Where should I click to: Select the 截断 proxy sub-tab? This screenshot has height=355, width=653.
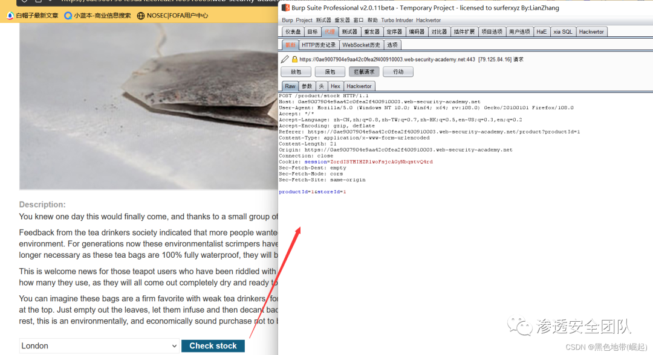click(290, 45)
